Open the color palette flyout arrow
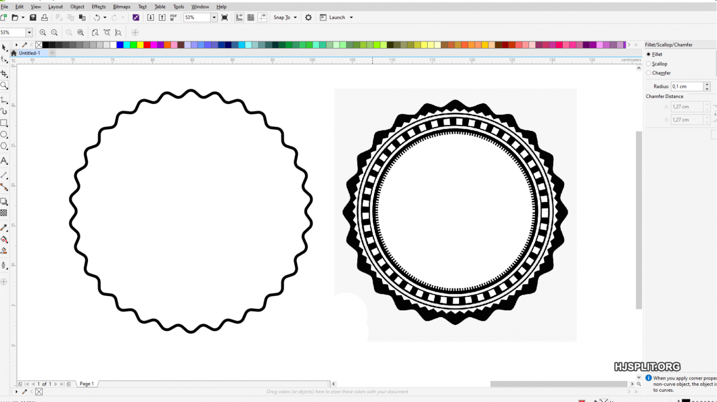 [16, 45]
